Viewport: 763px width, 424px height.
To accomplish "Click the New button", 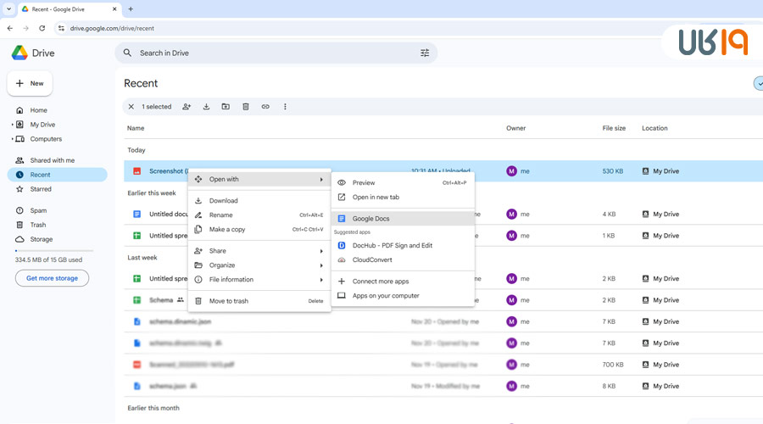I will pyautogui.click(x=30, y=84).
